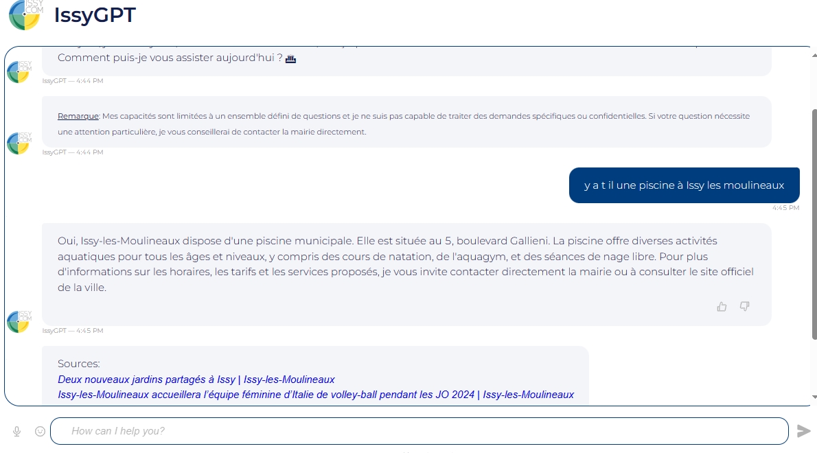
Task: Click the Issy.com logo in the header
Action: pyautogui.click(x=25, y=15)
